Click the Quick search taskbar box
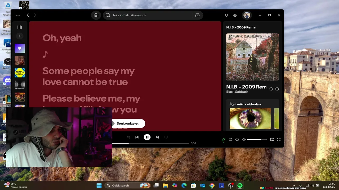This screenshot has width=339, height=190. 128,186
